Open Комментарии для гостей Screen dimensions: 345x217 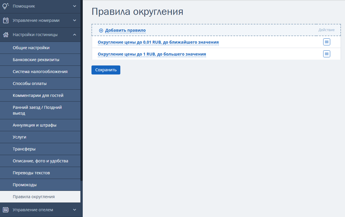tap(40, 95)
